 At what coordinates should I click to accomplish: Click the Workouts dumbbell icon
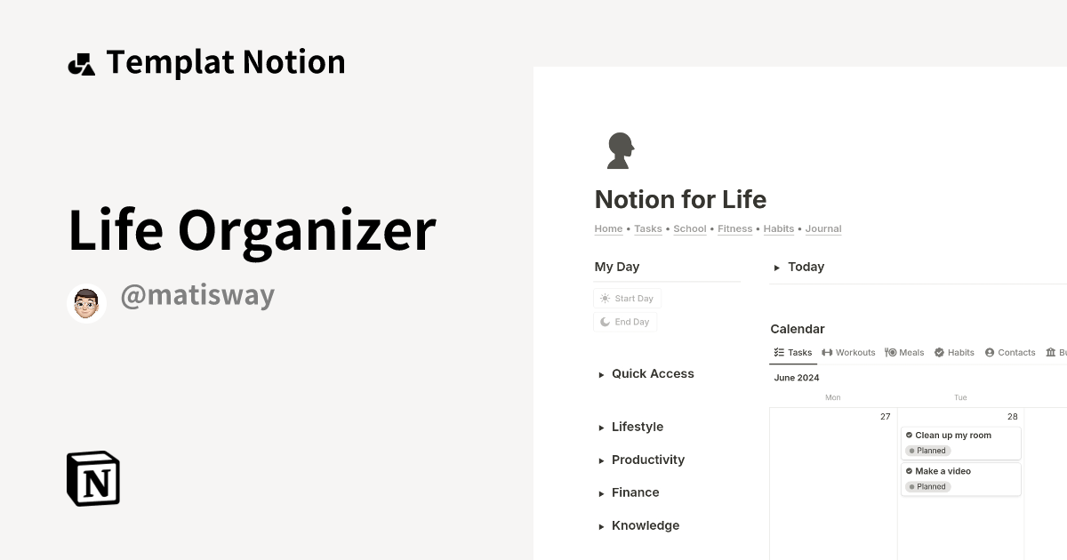pos(826,352)
